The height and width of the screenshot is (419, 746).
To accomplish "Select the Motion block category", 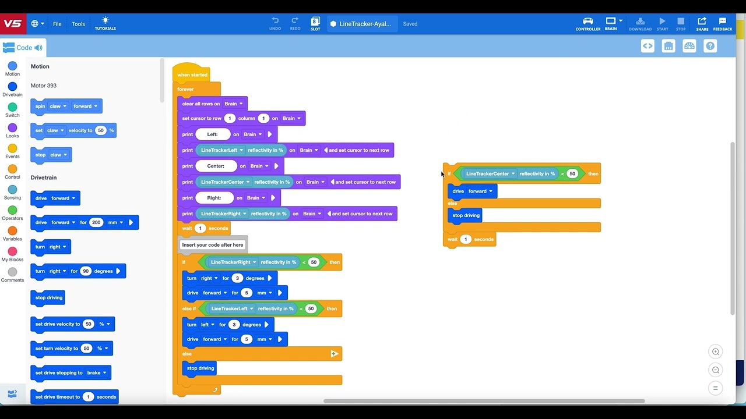I will pyautogui.click(x=12, y=69).
